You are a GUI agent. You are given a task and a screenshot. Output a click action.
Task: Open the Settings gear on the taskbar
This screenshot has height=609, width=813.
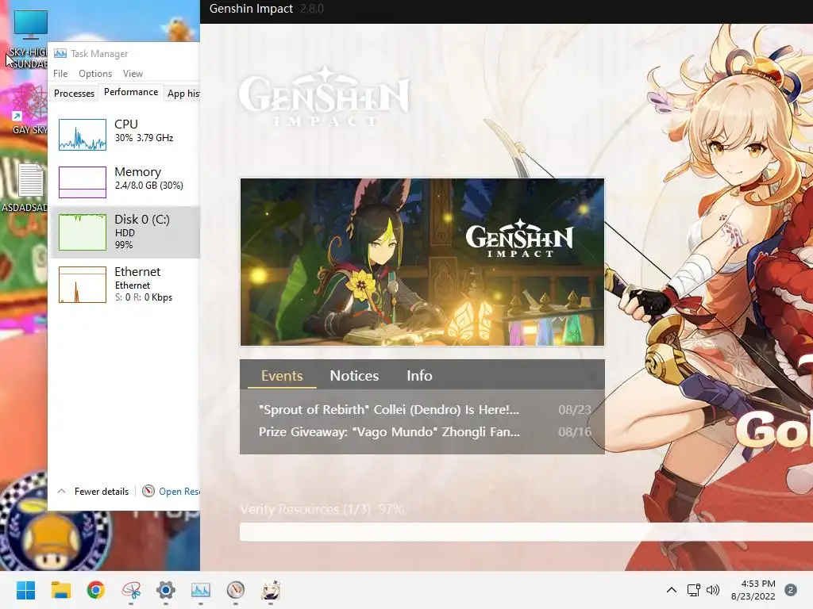point(165,590)
